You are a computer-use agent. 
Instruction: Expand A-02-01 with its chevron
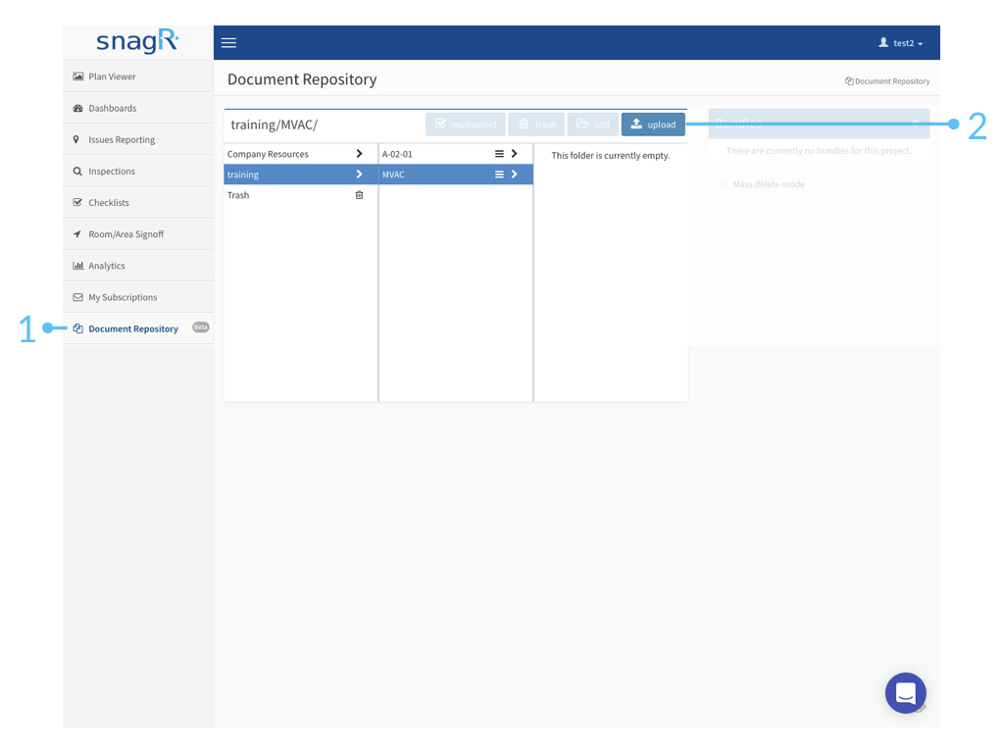coord(514,154)
